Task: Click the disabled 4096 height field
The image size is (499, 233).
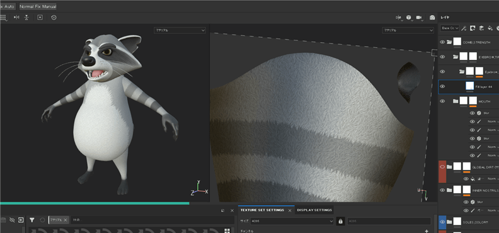Action: click(389, 221)
